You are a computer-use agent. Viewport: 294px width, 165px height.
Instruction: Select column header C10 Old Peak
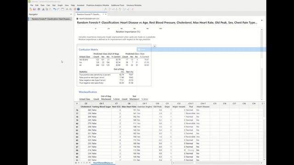pos(157,105)
